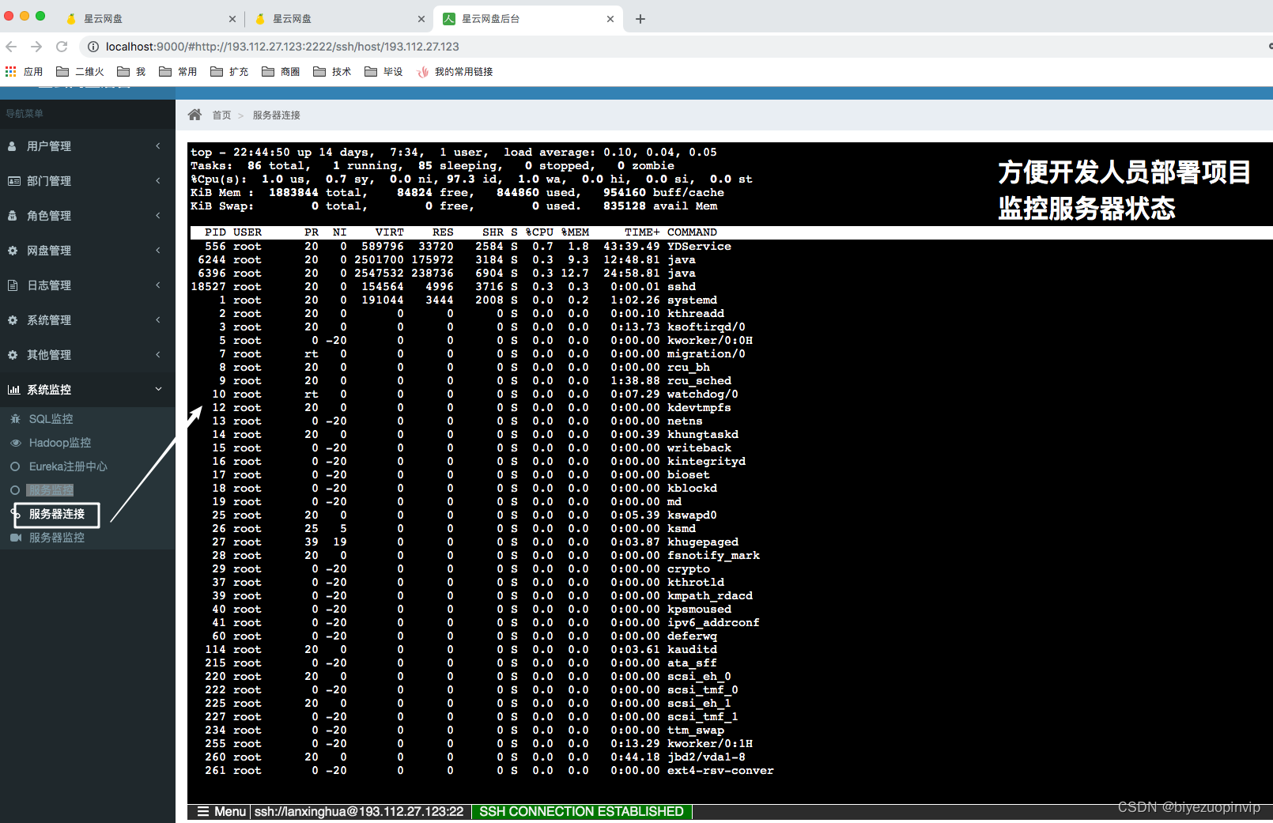
Task: Click the 角色管理 icon
Action: point(12,216)
